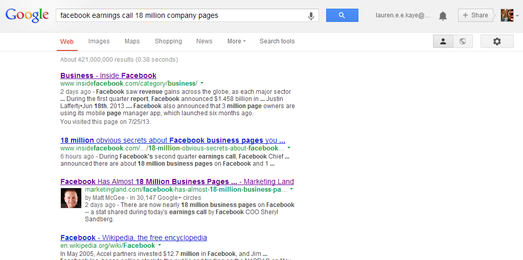Image resolution: width=523 pixels, height=260 pixels.
Task: Toggle personal results person icon
Action: [443, 41]
